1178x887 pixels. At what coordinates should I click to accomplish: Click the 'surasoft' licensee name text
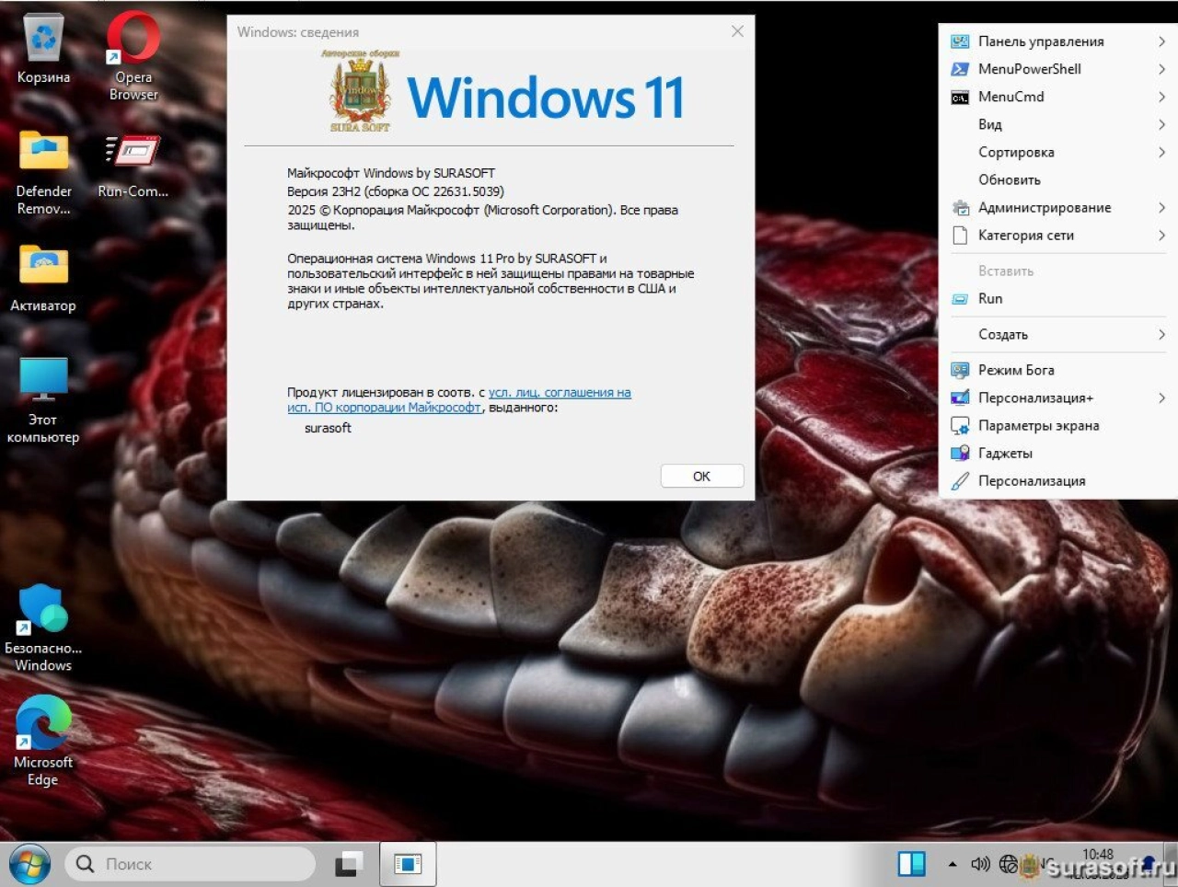click(328, 428)
